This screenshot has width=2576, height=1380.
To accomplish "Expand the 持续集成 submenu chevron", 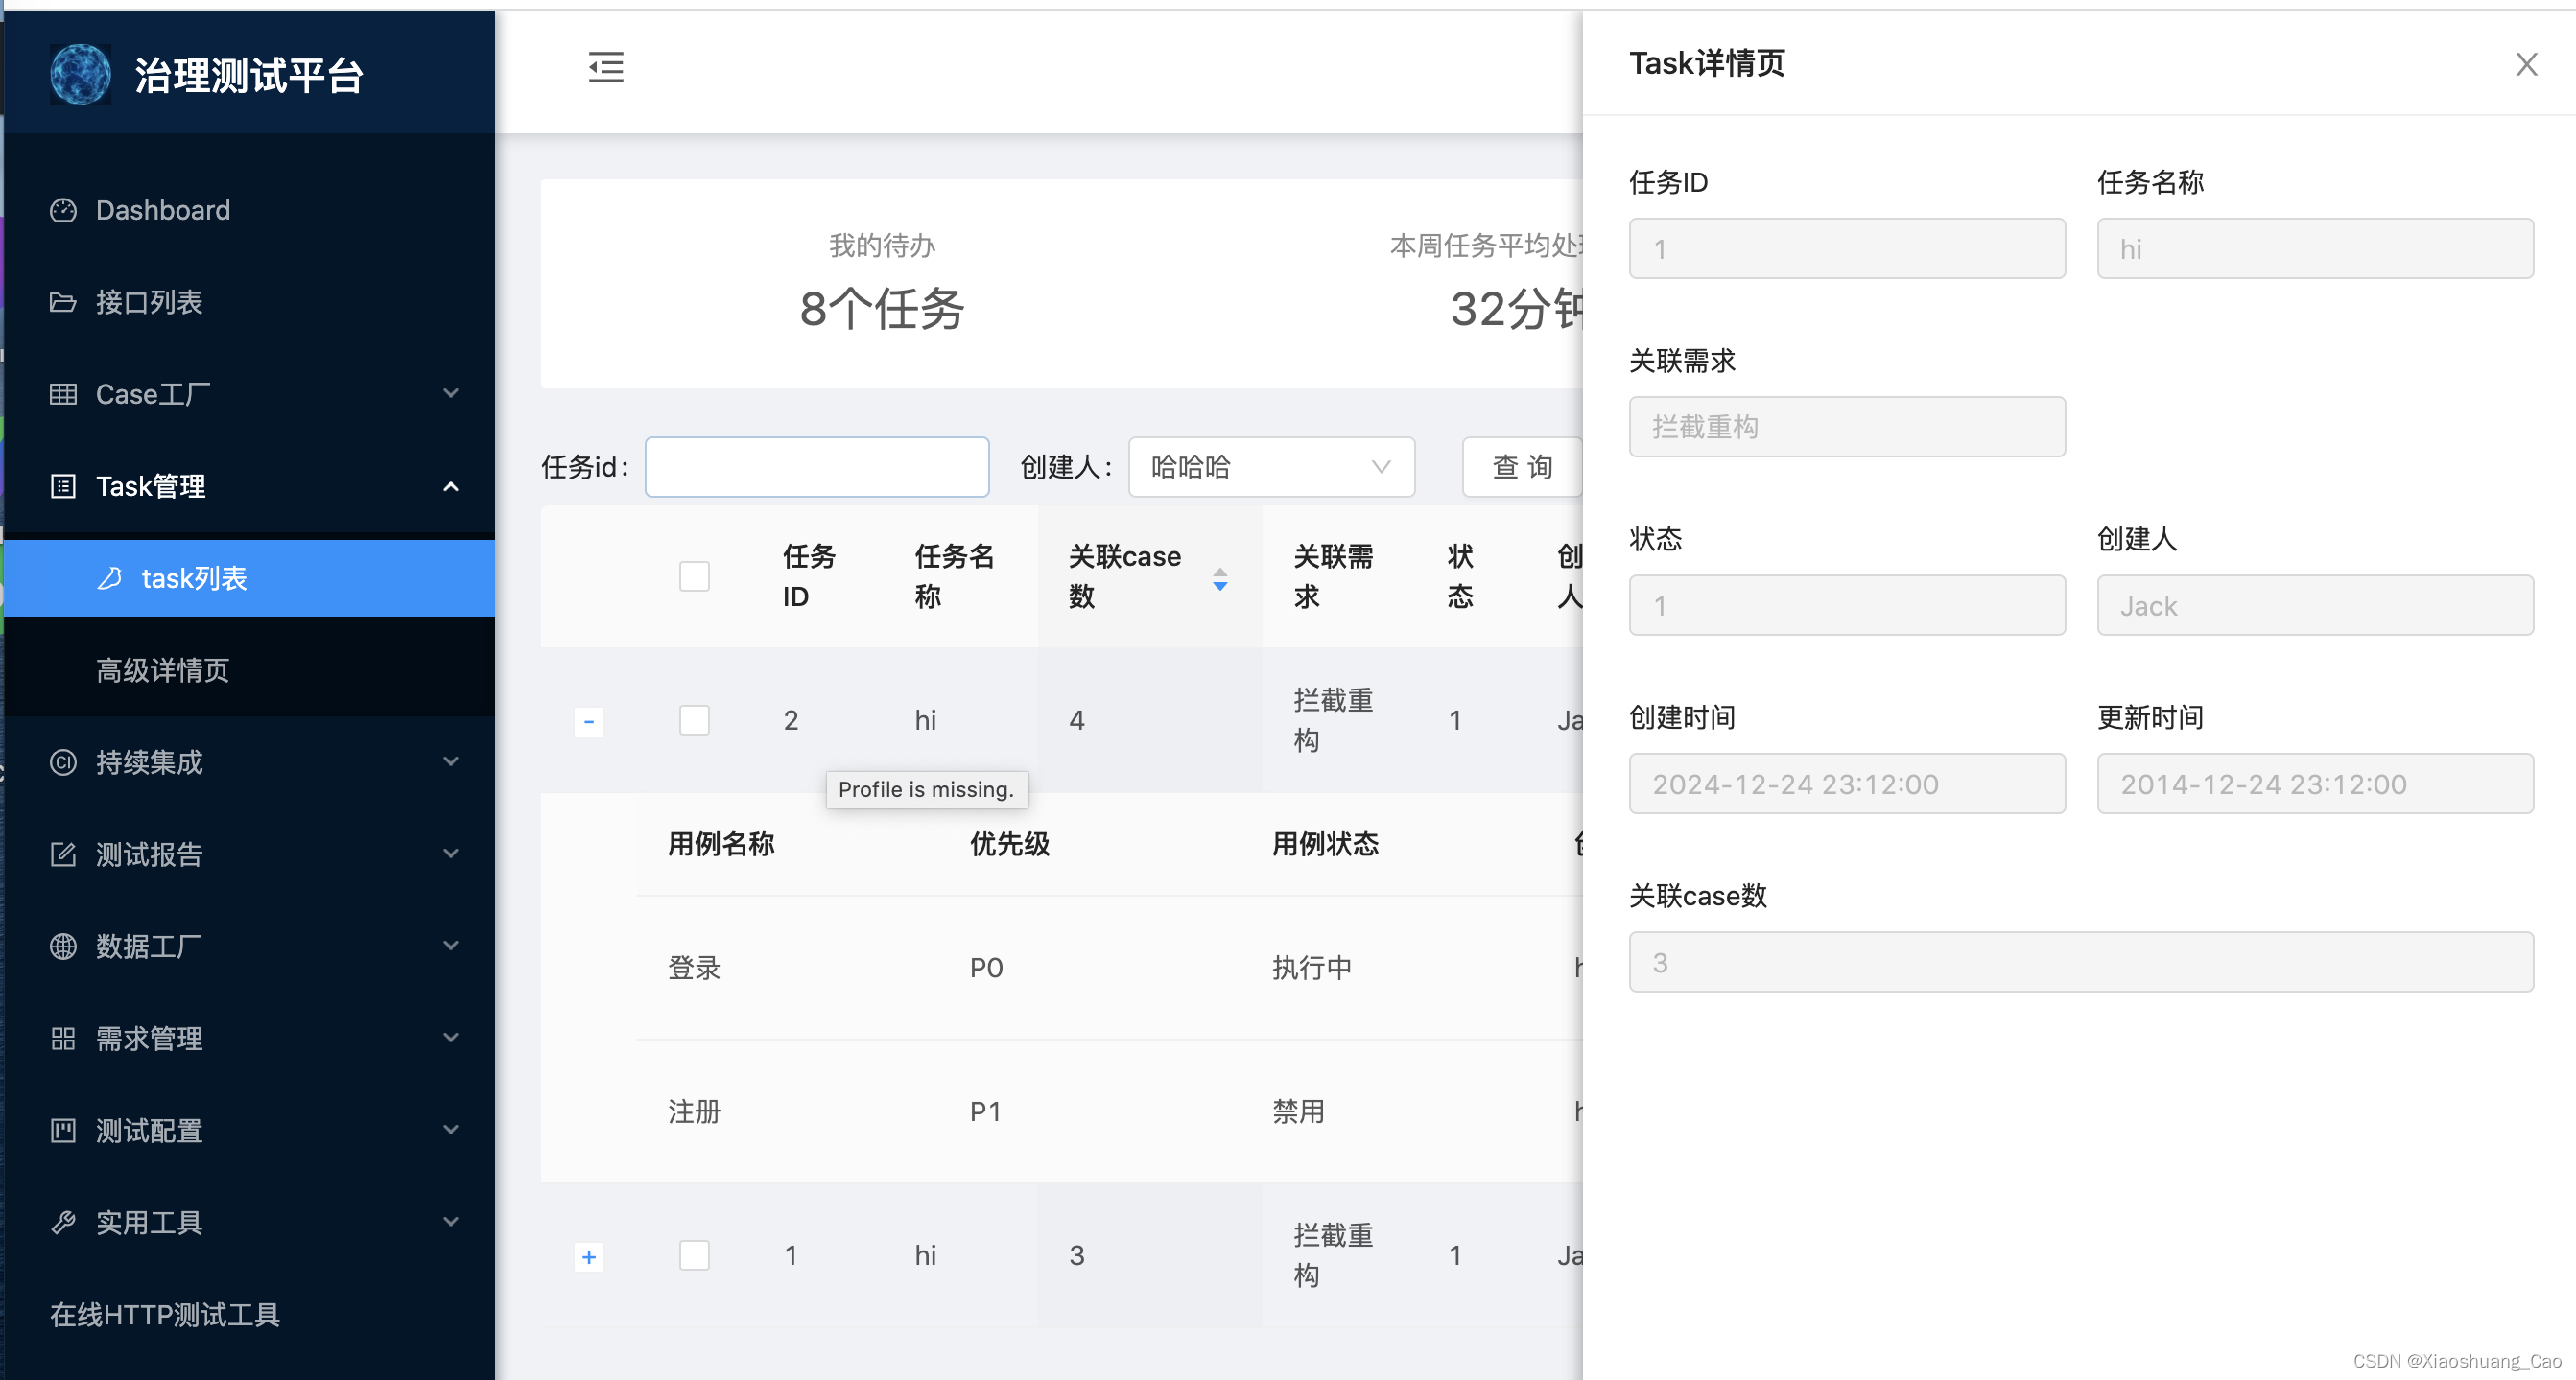I will pos(451,761).
